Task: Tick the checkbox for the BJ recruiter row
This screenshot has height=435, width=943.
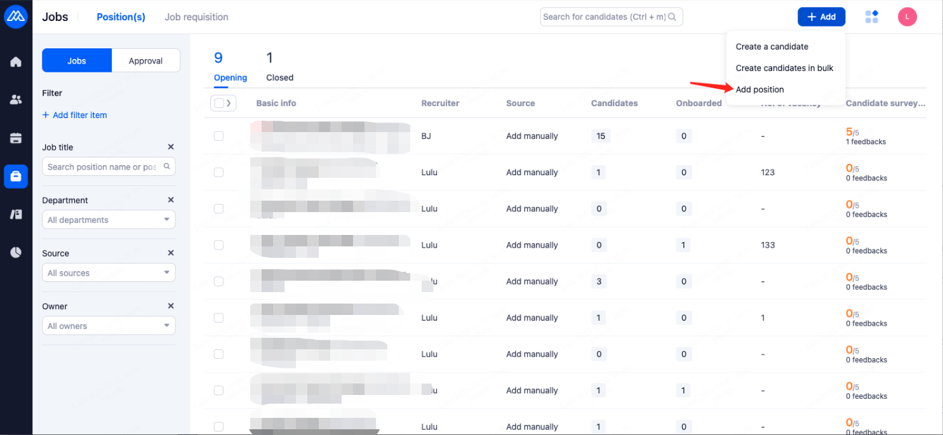Action: click(x=218, y=136)
